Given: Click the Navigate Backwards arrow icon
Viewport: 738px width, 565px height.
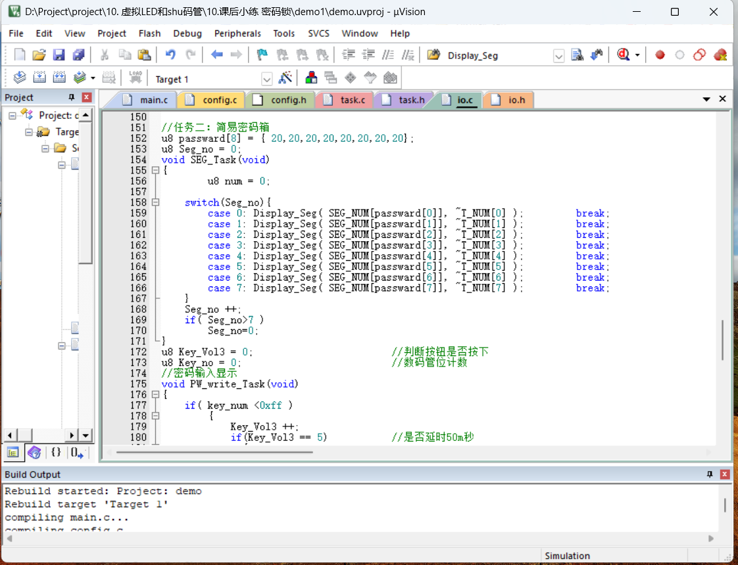Looking at the screenshot, I should coord(216,55).
